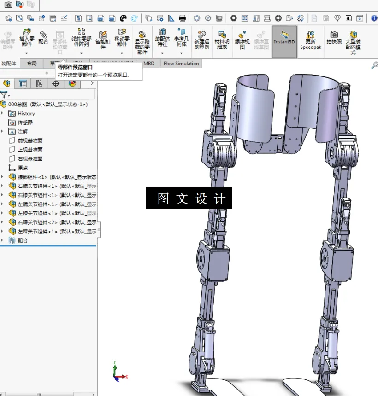Switch to the Flow Simulation tab
Screen dimensions: 378x396
coord(181,64)
